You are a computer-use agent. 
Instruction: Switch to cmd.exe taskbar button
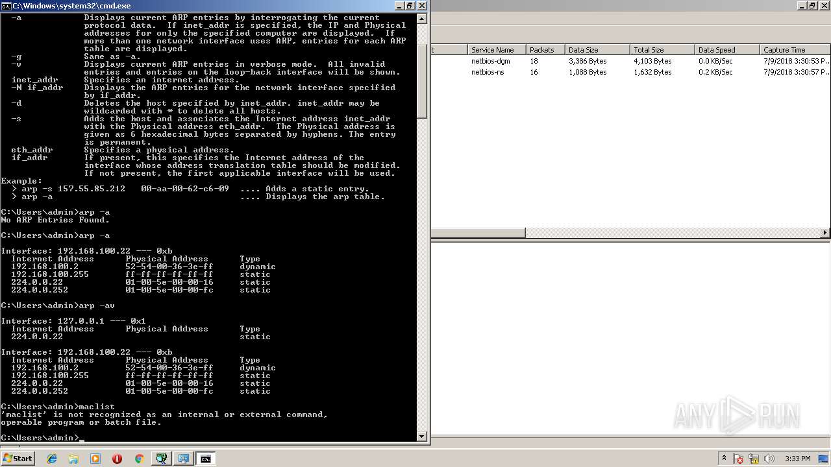(205, 459)
